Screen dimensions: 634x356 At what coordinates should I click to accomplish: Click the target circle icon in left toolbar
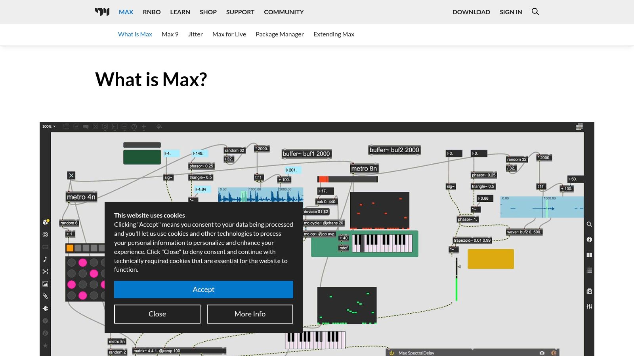click(45, 234)
